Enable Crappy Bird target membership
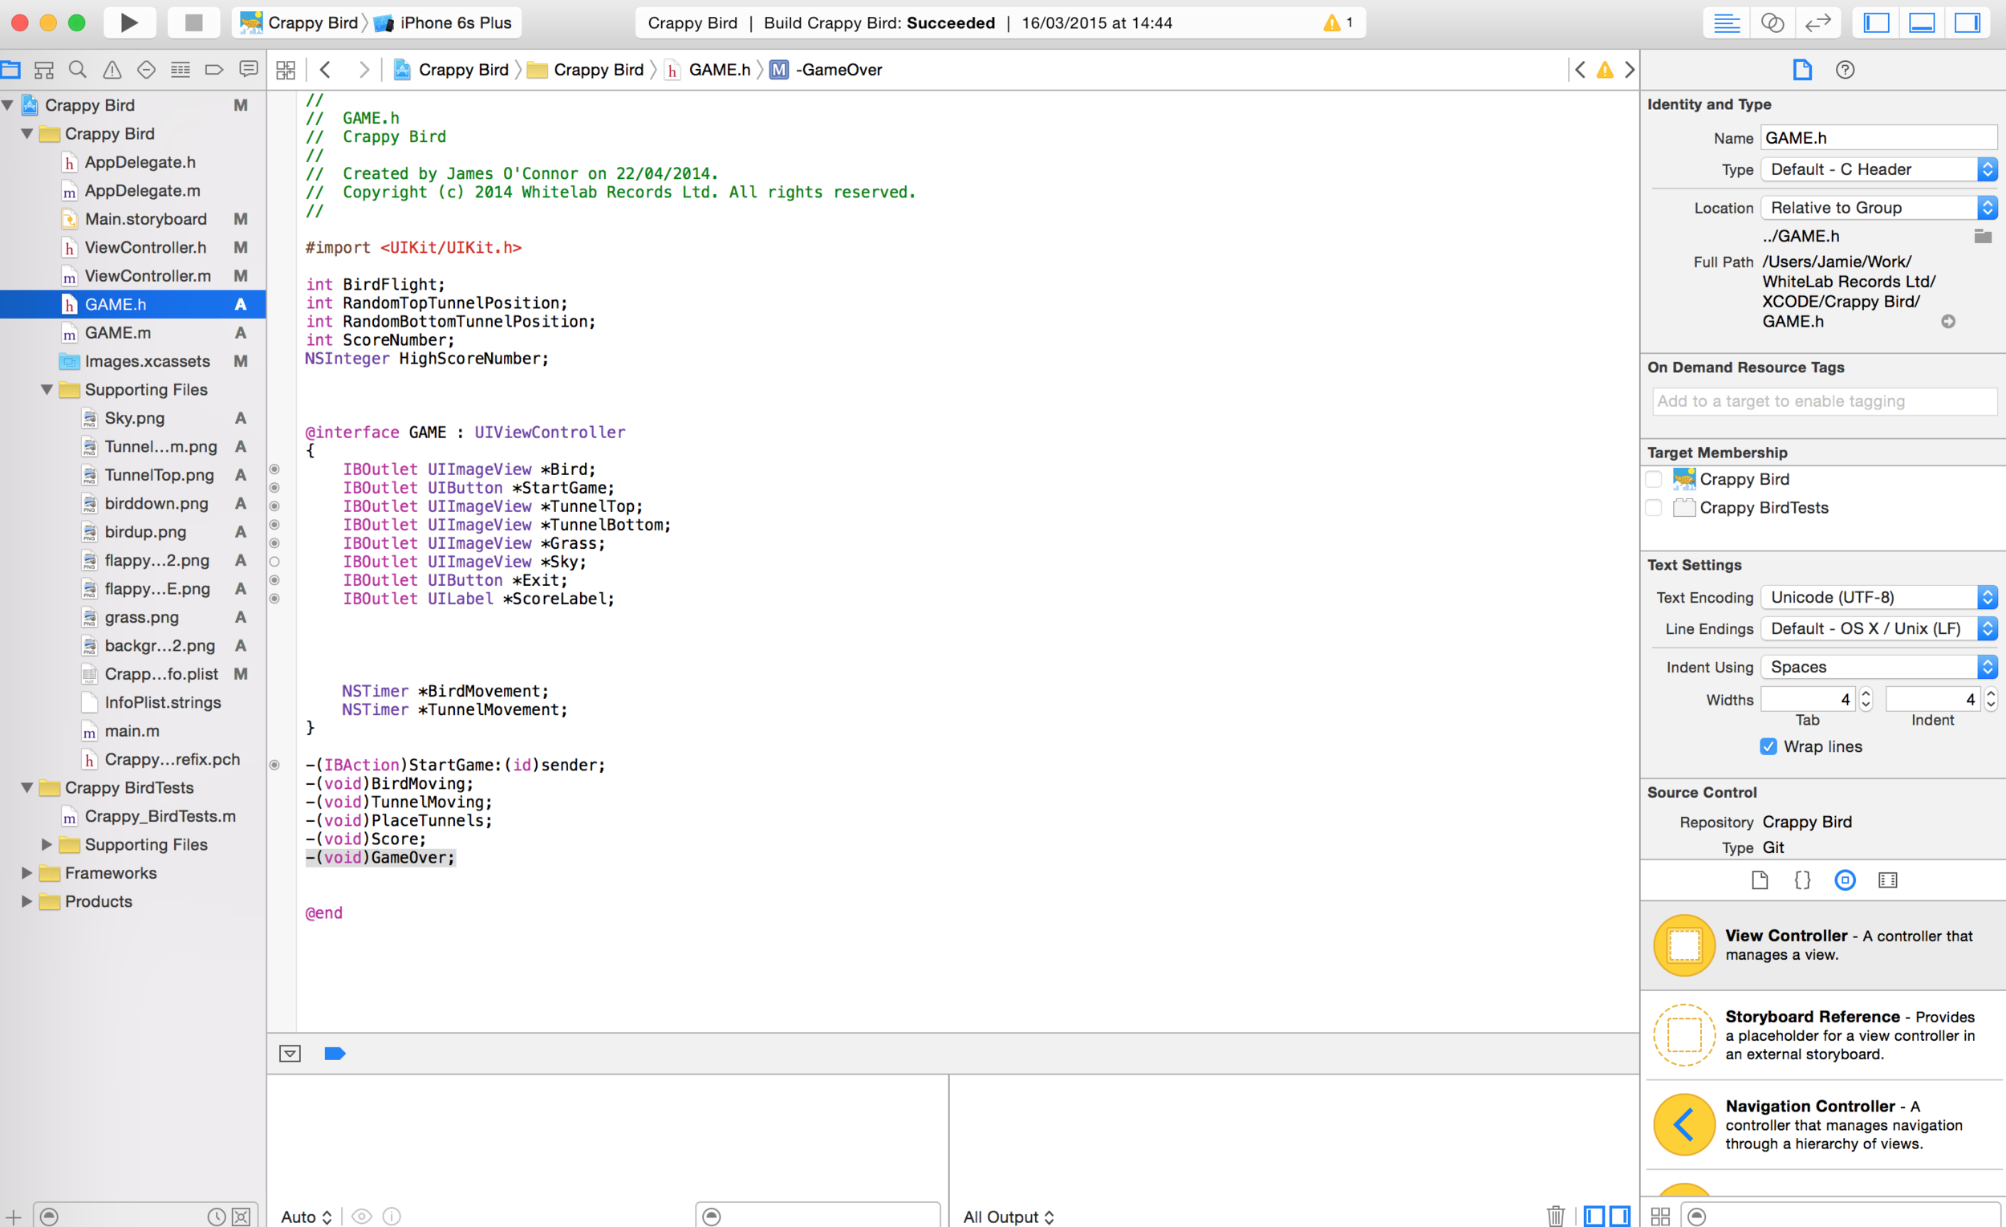 (1654, 480)
